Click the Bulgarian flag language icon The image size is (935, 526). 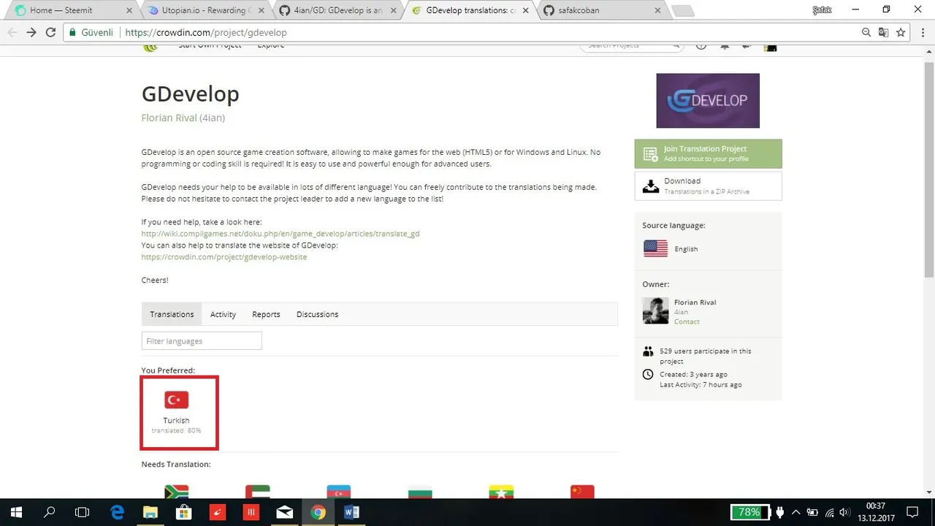420,492
